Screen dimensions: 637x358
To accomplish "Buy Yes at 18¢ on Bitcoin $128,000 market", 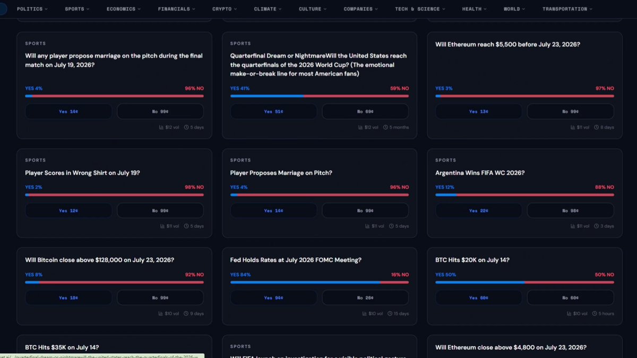I will click(68, 298).
